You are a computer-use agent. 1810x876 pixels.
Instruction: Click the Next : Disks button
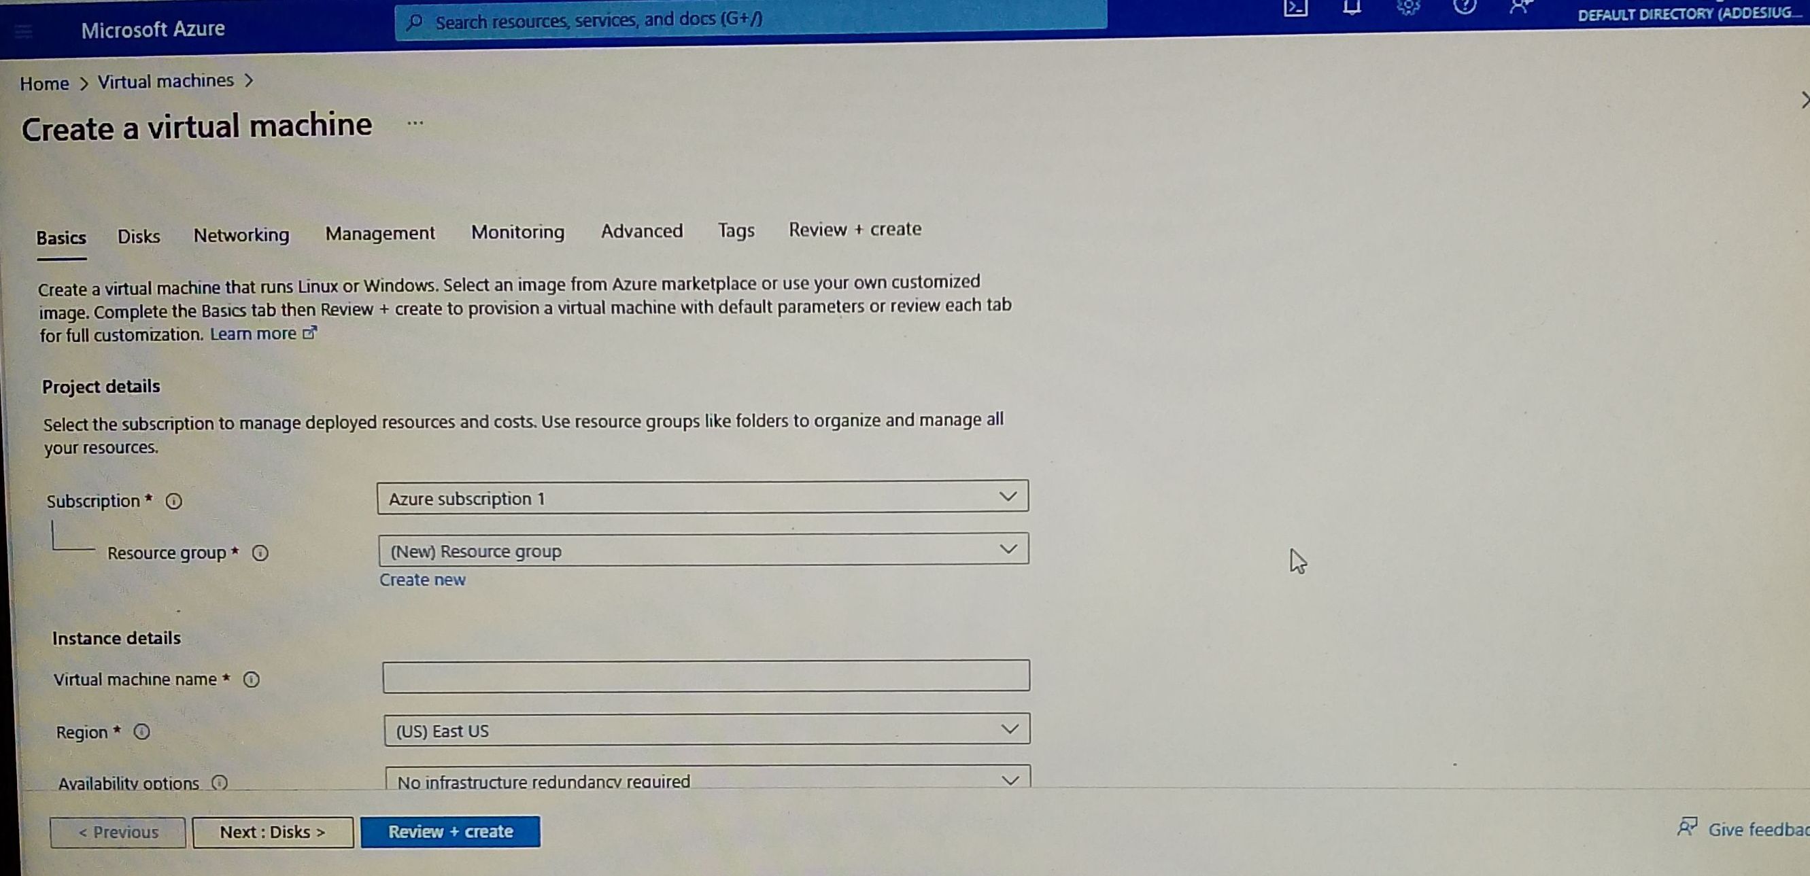click(273, 832)
